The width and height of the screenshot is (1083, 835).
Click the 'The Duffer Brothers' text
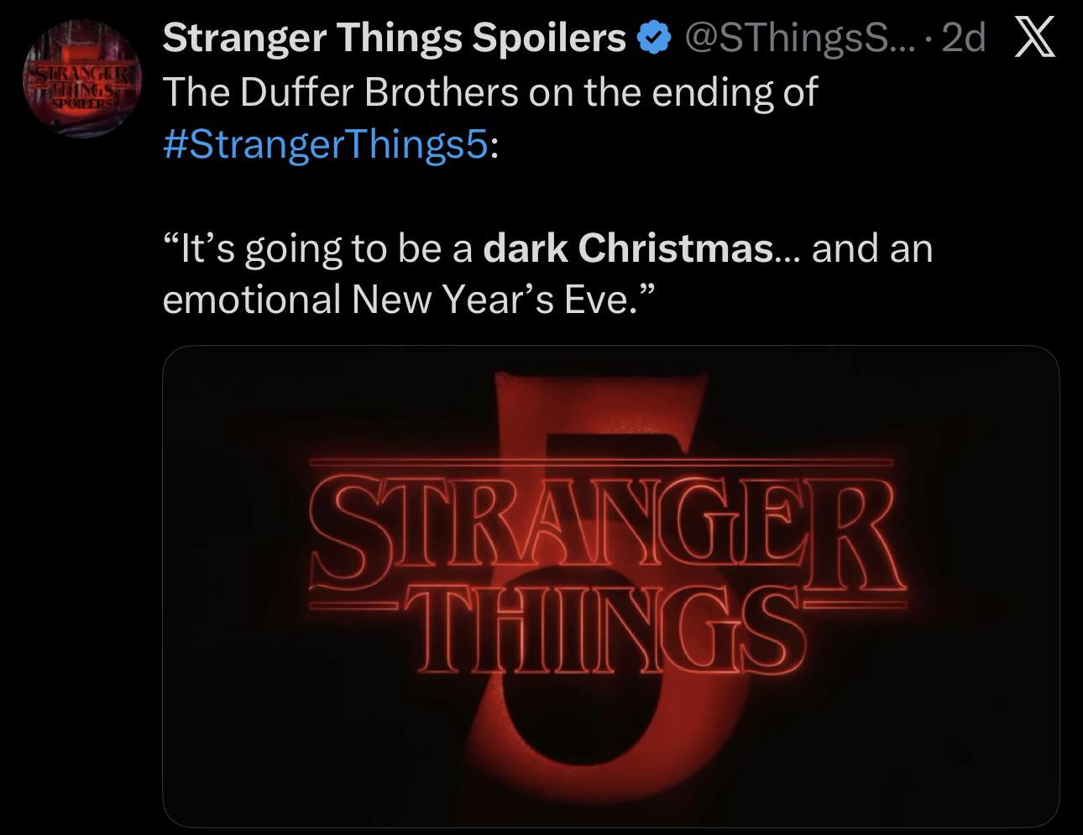pos(340,91)
